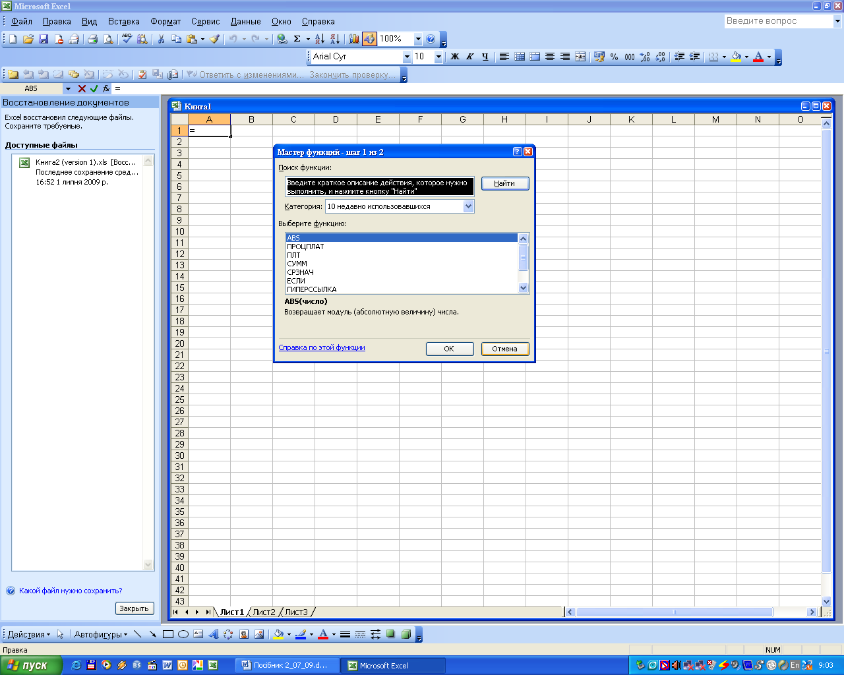Select СРЗНАЧ in function list
The width and height of the screenshot is (844, 675).
(402, 272)
